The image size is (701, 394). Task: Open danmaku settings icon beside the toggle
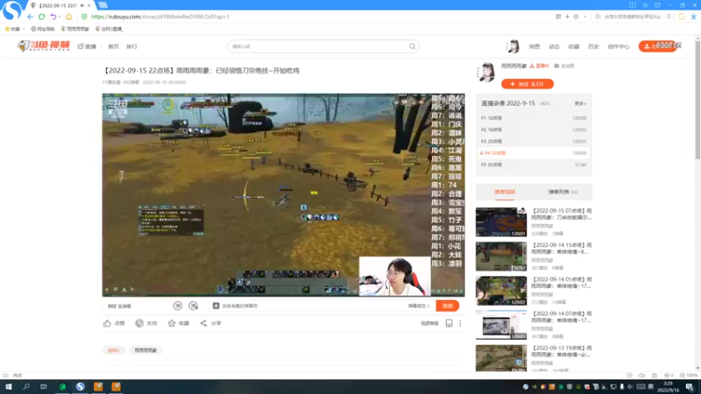(x=193, y=306)
